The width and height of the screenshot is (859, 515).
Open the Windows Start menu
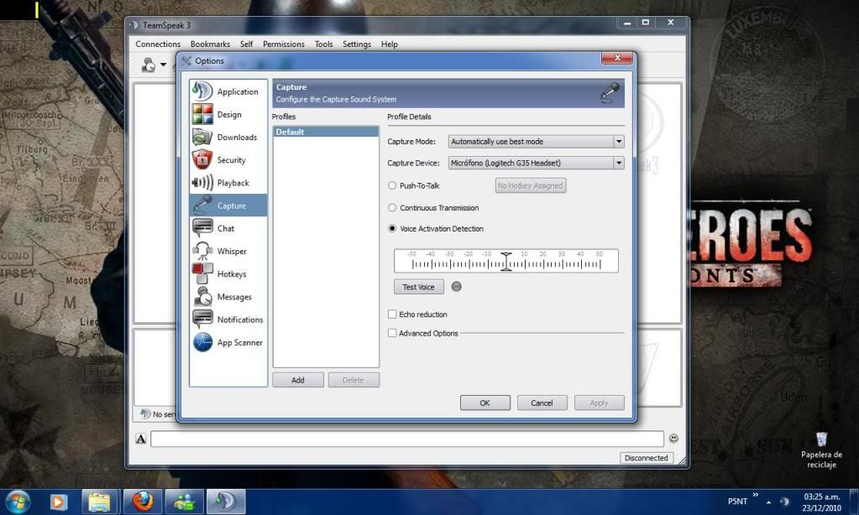pos(18,501)
